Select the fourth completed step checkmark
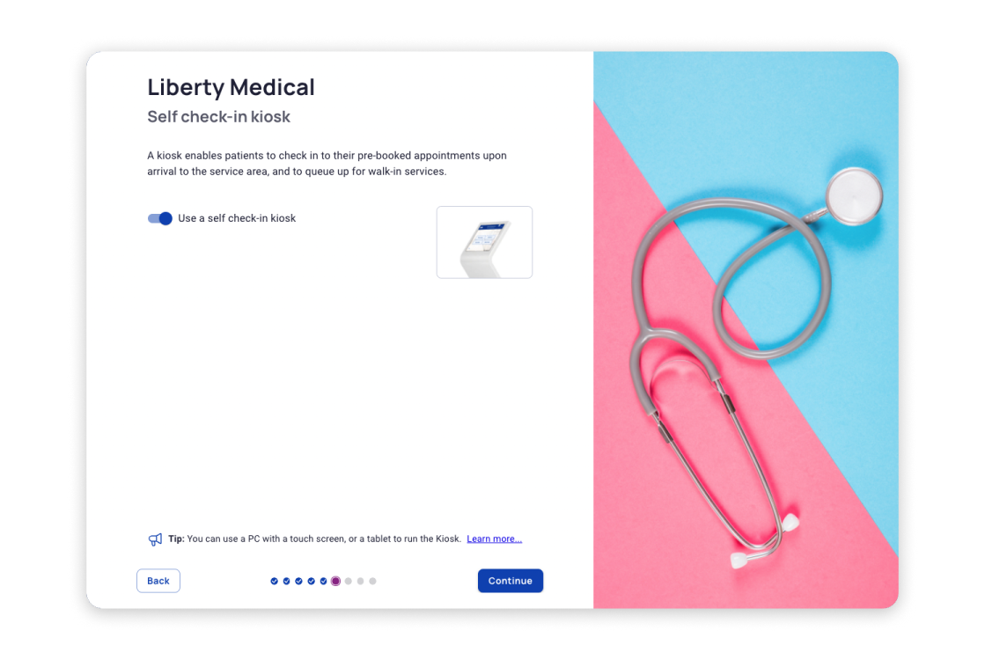 tap(311, 582)
